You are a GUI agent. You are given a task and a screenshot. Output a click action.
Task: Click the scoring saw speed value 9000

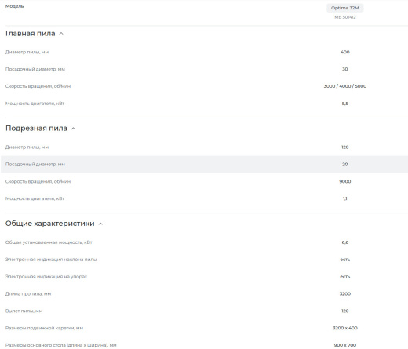[345, 181]
